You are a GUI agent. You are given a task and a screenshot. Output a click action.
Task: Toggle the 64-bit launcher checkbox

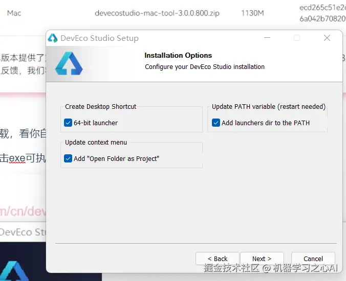tap(68, 123)
